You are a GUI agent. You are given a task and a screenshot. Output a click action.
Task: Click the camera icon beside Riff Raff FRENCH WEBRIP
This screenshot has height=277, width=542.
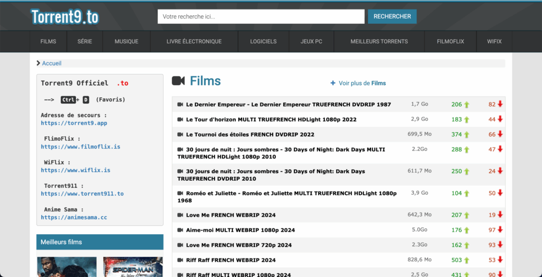click(x=180, y=260)
